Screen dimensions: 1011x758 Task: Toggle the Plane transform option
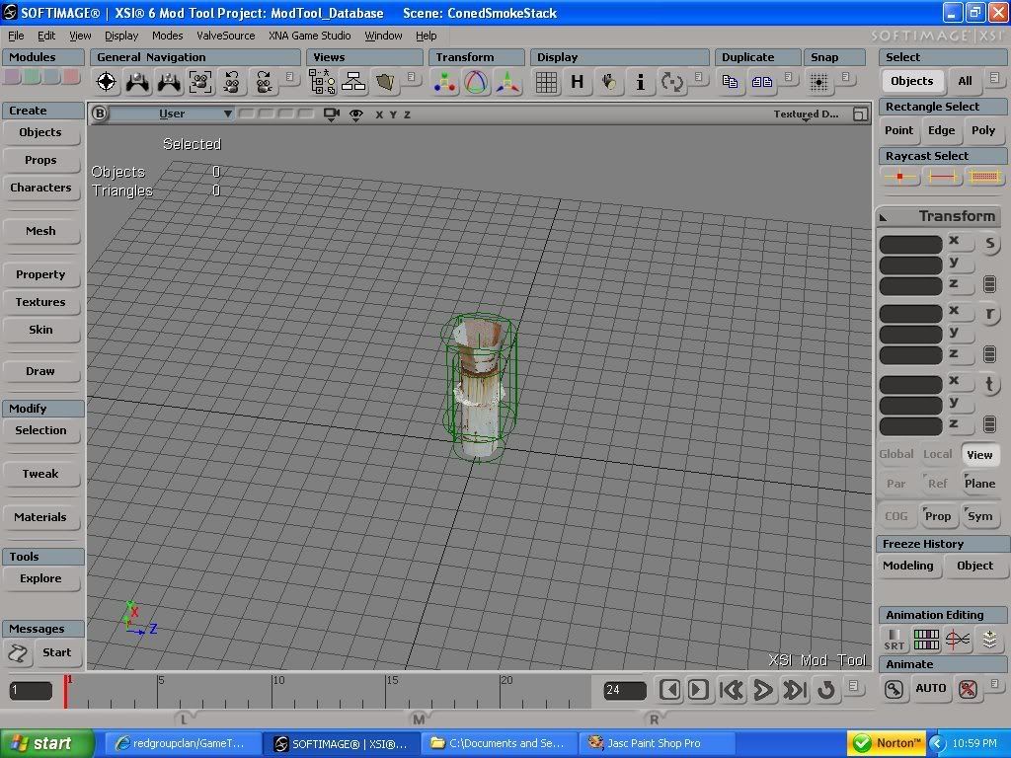979,484
